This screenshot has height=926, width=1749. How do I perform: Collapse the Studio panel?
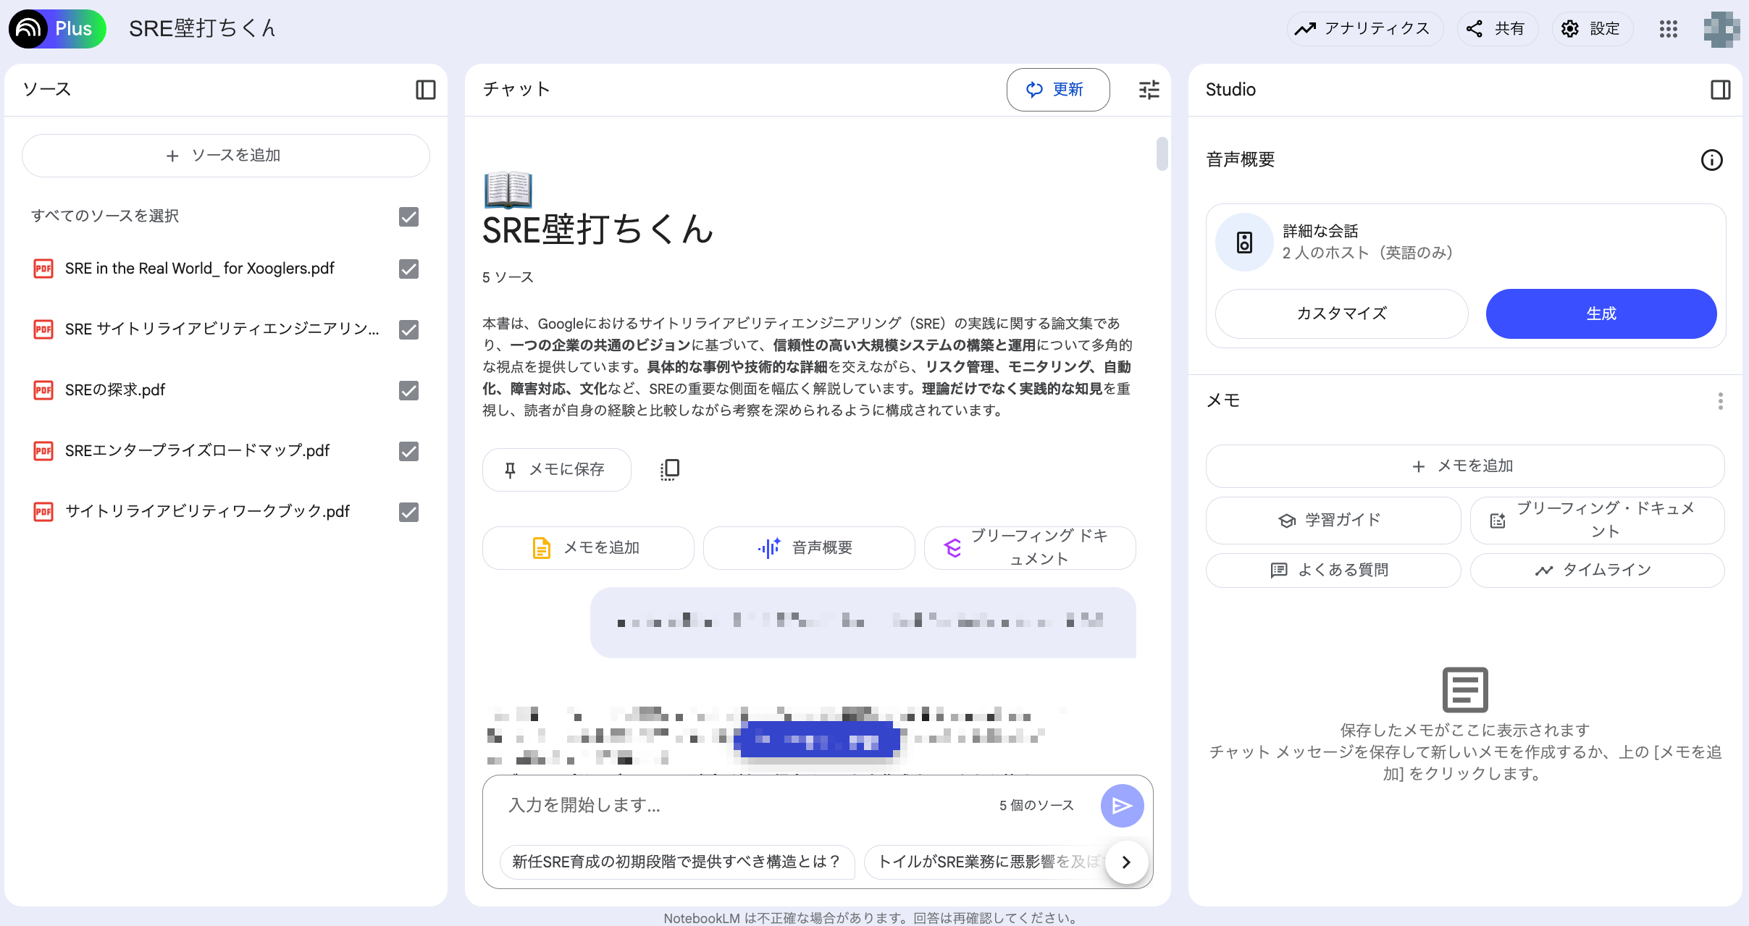[1720, 90]
